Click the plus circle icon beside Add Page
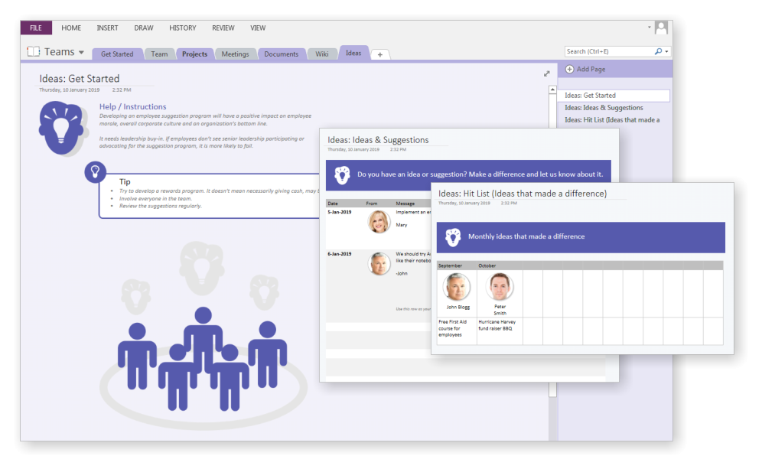The height and width of the screenshot is (469, 762). [569, 69]
